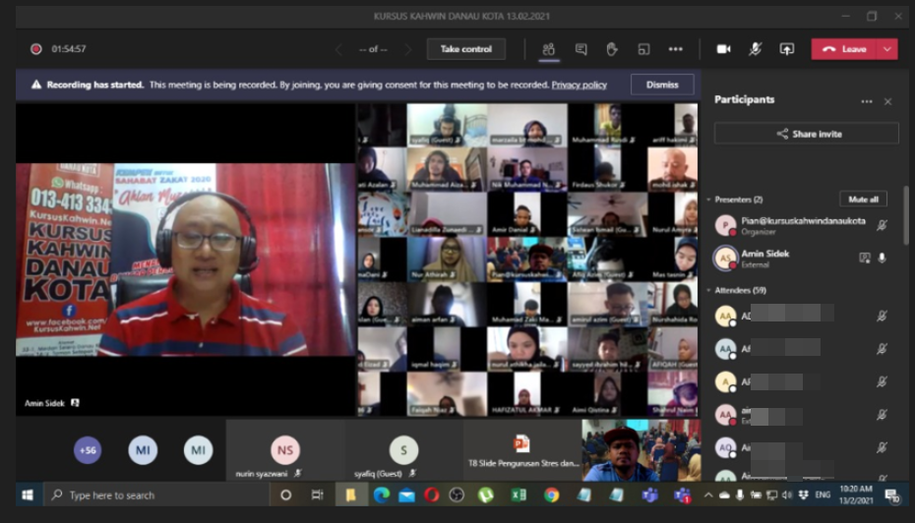Toggle the camera on or off
Viewport: 915px width, 523px height.
point(723,49)
